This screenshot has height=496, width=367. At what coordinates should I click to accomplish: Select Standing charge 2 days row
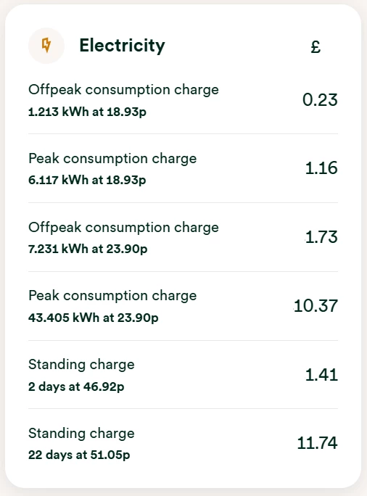(183, 374)
